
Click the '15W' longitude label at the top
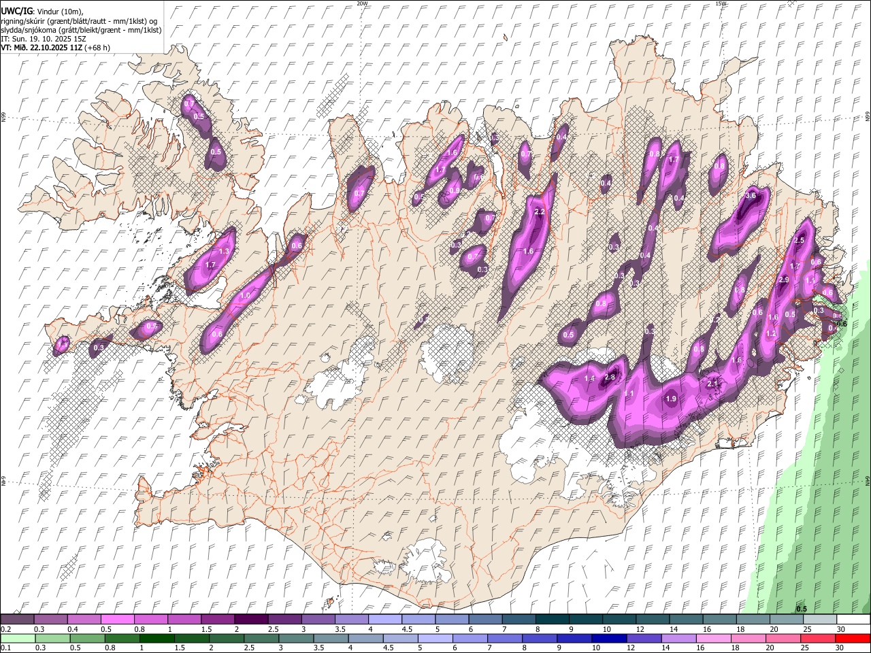click(x=721, y=3)
